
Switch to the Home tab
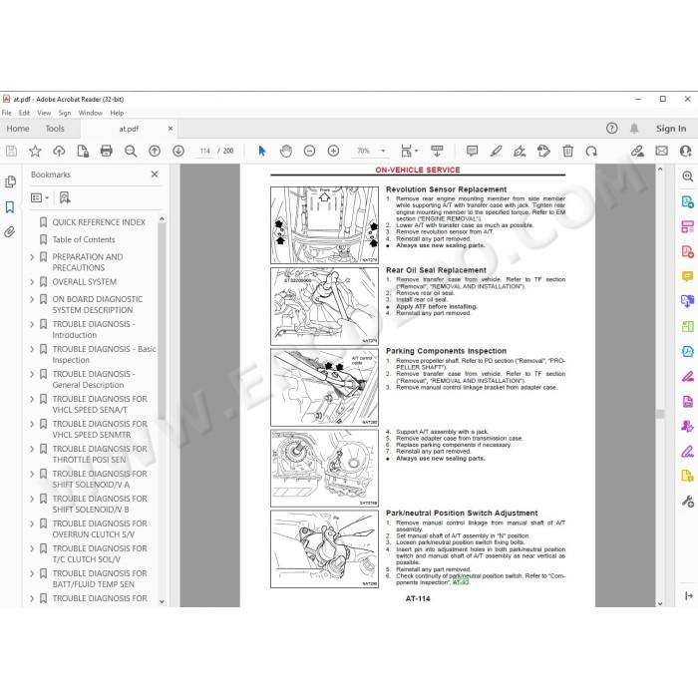(18, 129)
